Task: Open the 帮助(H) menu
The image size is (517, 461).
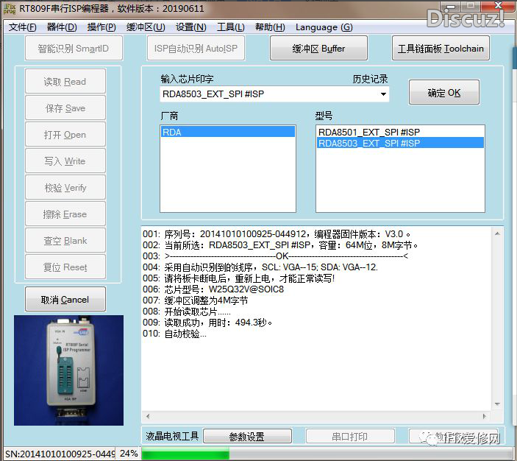Action: [x=270, y=27]
